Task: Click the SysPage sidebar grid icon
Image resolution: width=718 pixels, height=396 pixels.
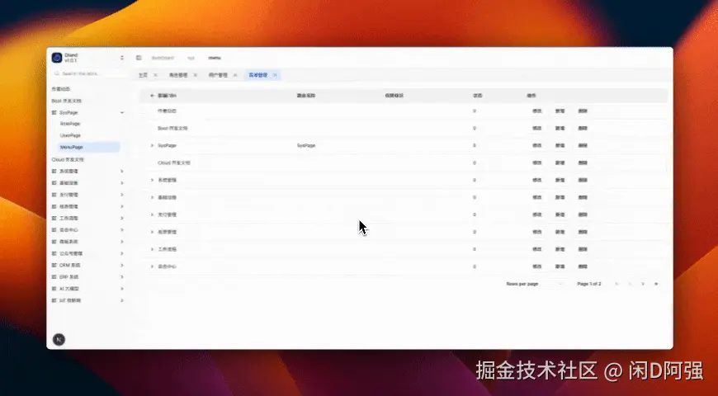Action: [x=54, y=113]
